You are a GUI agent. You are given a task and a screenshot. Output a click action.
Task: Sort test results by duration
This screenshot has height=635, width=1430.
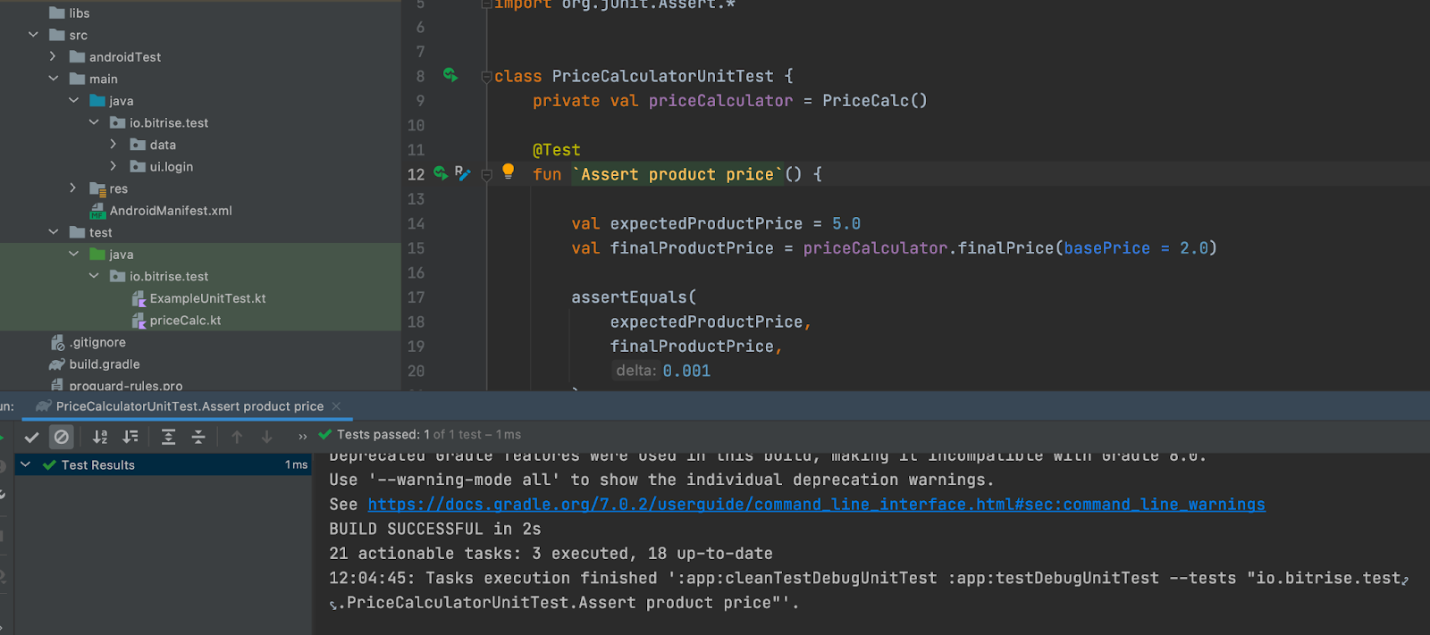(130, 437)
